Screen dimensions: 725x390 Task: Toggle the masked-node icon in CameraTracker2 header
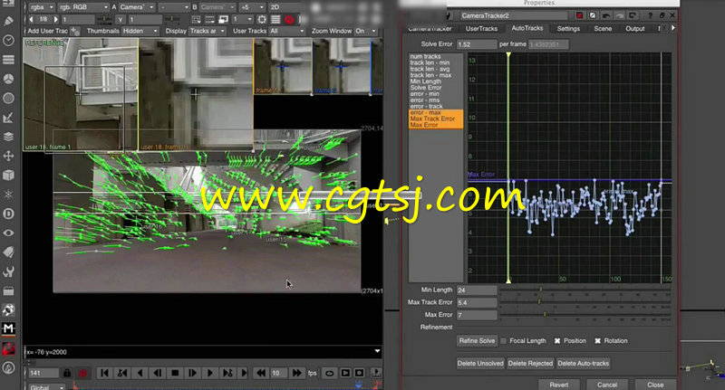coord(593,15)
